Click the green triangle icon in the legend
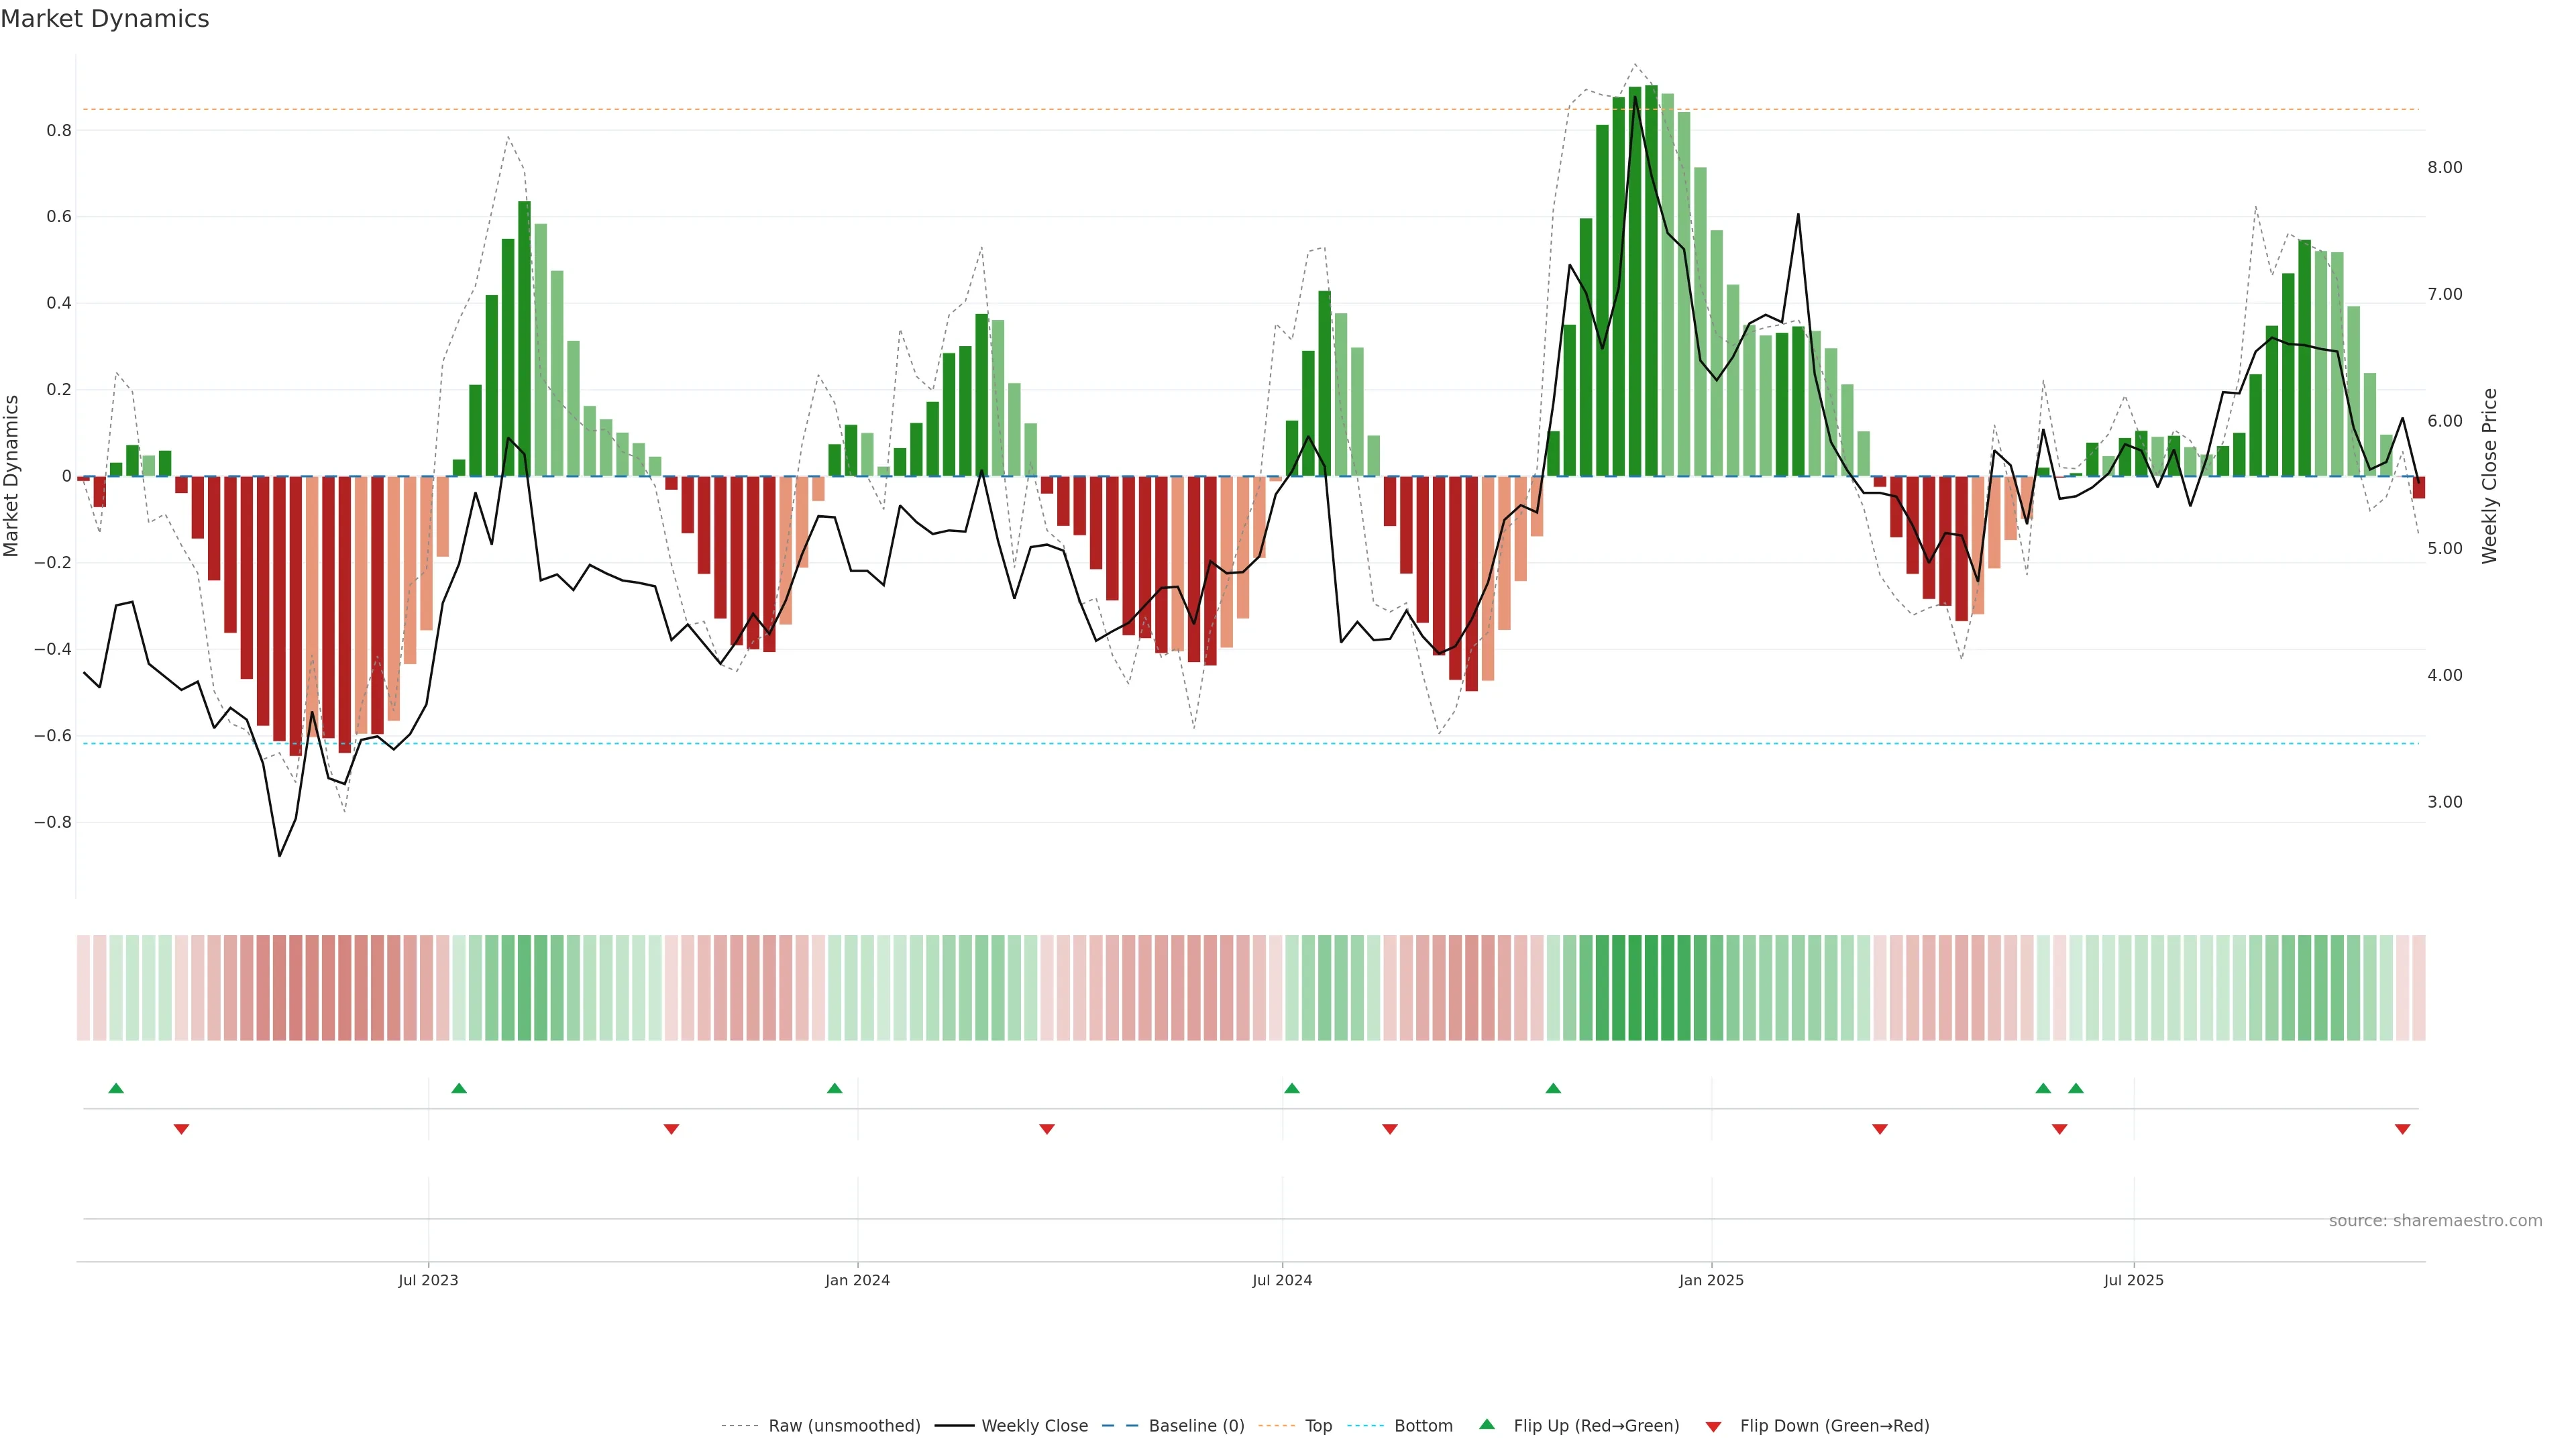The image size is (2576, 1449). 1487,1424
